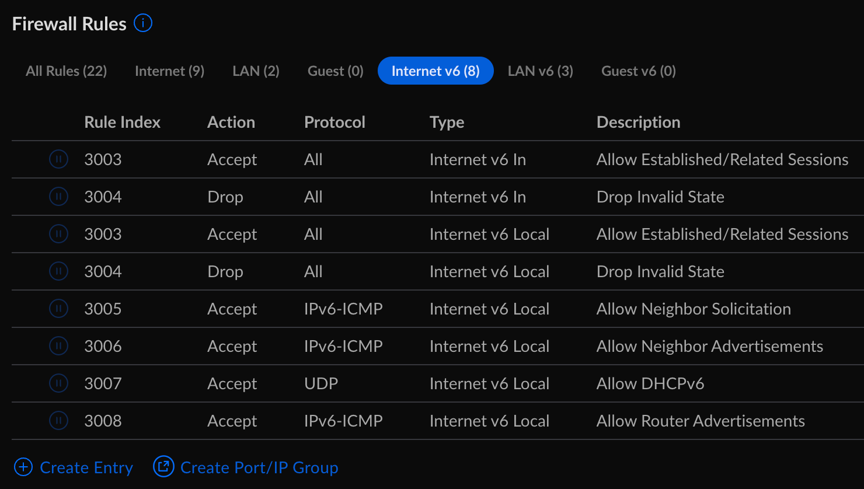Viewport: 864px width, 489px height.
Task: Pause the Allow Router Advertisements rule
Action: click(x=58, y=420)
